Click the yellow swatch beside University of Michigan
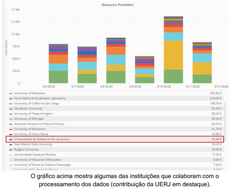Viewport: 229px width, 194px height. (x=11, y=119)
